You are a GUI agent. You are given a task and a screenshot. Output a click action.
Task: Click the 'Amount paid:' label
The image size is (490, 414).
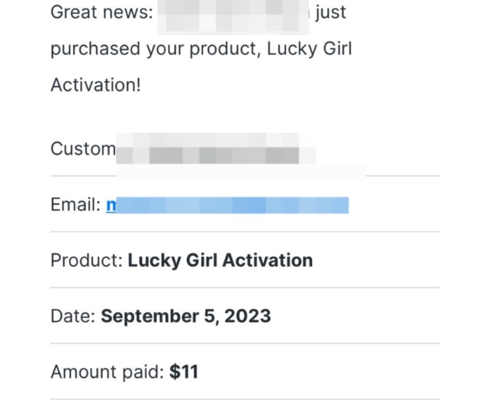(x=107, y=372)
